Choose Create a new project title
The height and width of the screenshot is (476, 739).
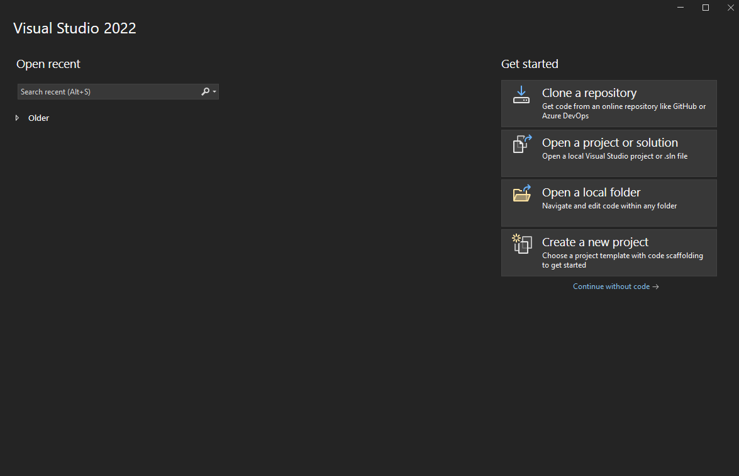click(x=595, y=242)
